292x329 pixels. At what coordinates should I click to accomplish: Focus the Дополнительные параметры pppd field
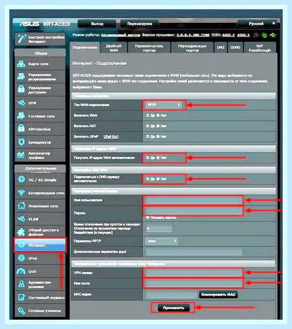pyautogui.click(x=194, y=251)
